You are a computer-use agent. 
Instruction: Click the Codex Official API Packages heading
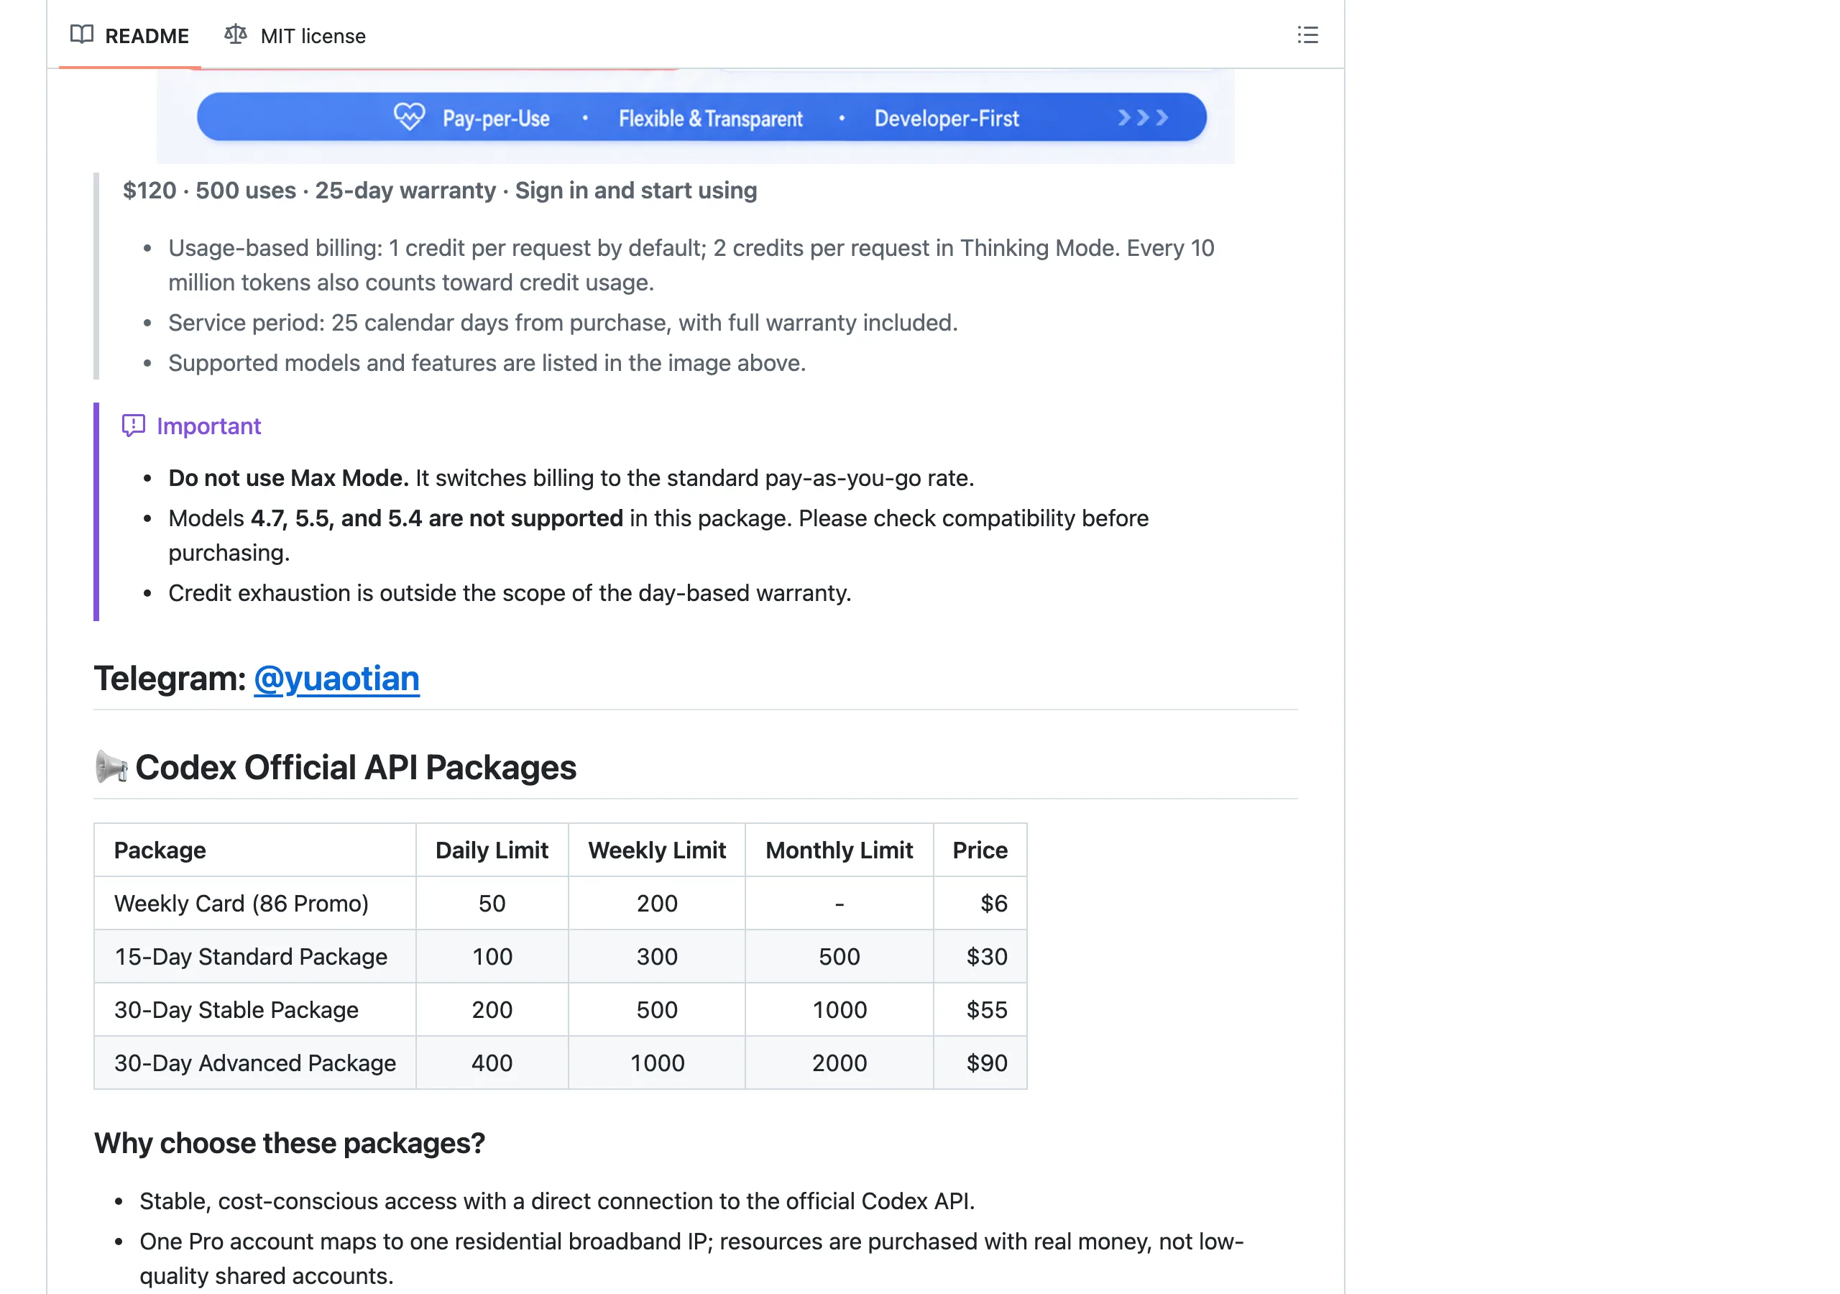point(356,767)
